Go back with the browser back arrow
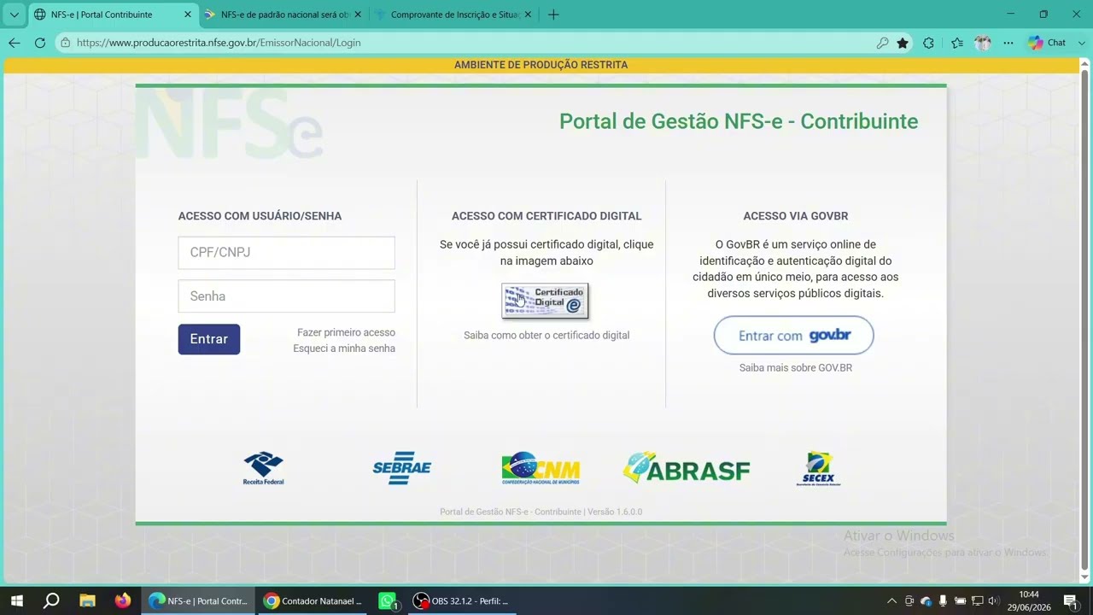Screen dimensions: 1093x615 click(x=14, y=43)
